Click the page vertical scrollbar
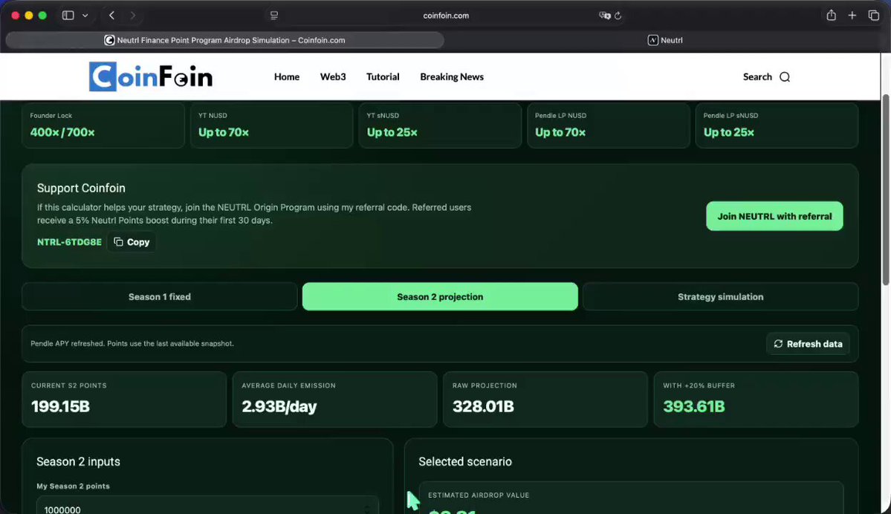 pyautogui.click(x=885, y=190)
